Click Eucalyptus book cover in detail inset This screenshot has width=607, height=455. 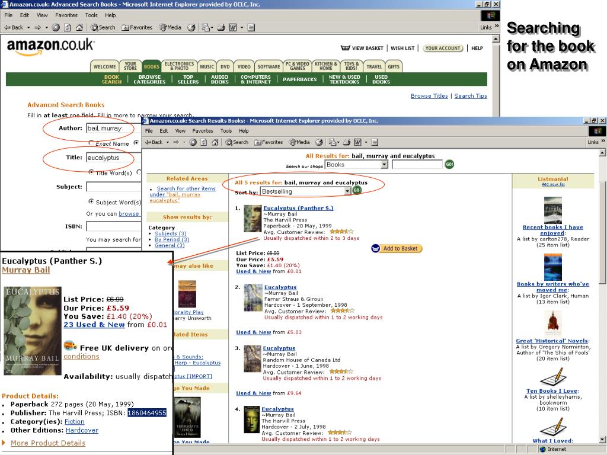click(x=32, y=331)
